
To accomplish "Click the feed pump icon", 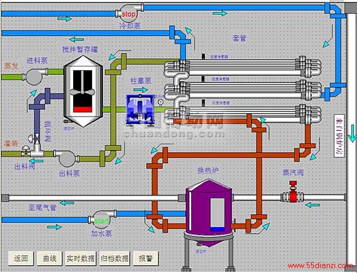I will pyautogui.click(x=34, y=76).
